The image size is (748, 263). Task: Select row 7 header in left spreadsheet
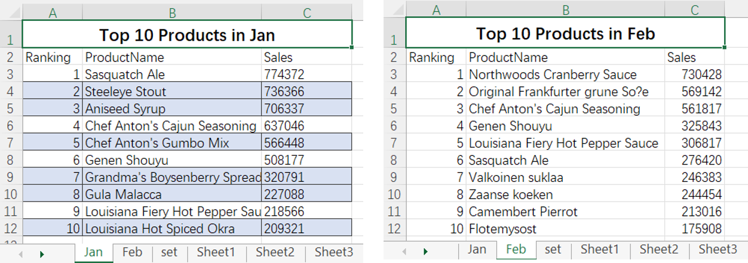[11, 143]
